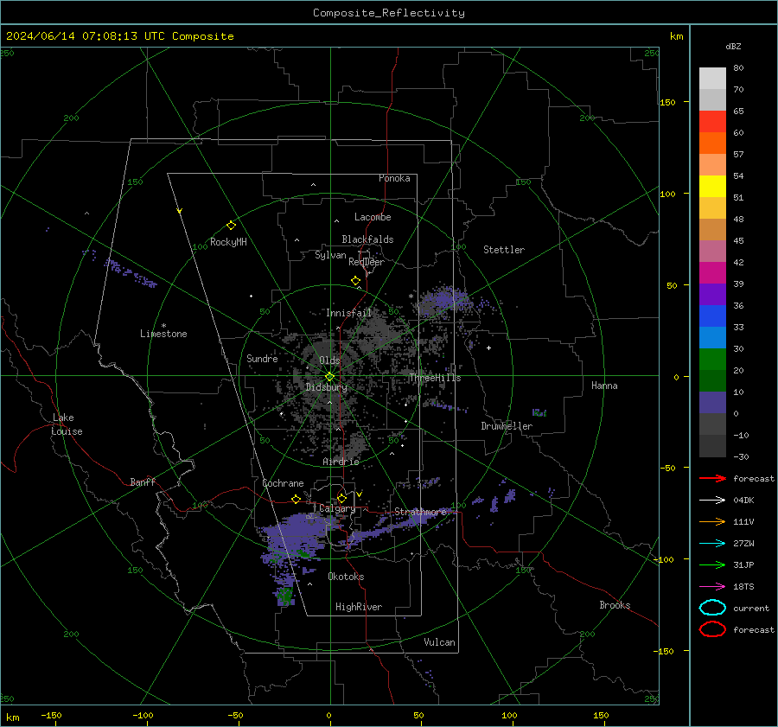The height and width of the screenshot is (727, 778).
Task: Click the yellow radar site diamond at map center
Action: pyautogui.click(x=330, y=377)
